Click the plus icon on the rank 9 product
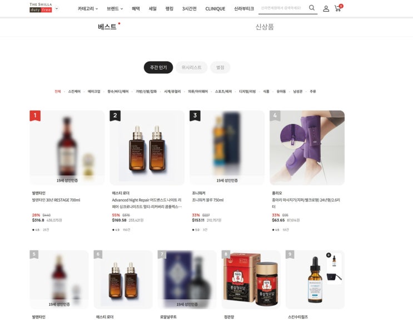The width and height of the screenshot is (413, 322). [329, 255]
